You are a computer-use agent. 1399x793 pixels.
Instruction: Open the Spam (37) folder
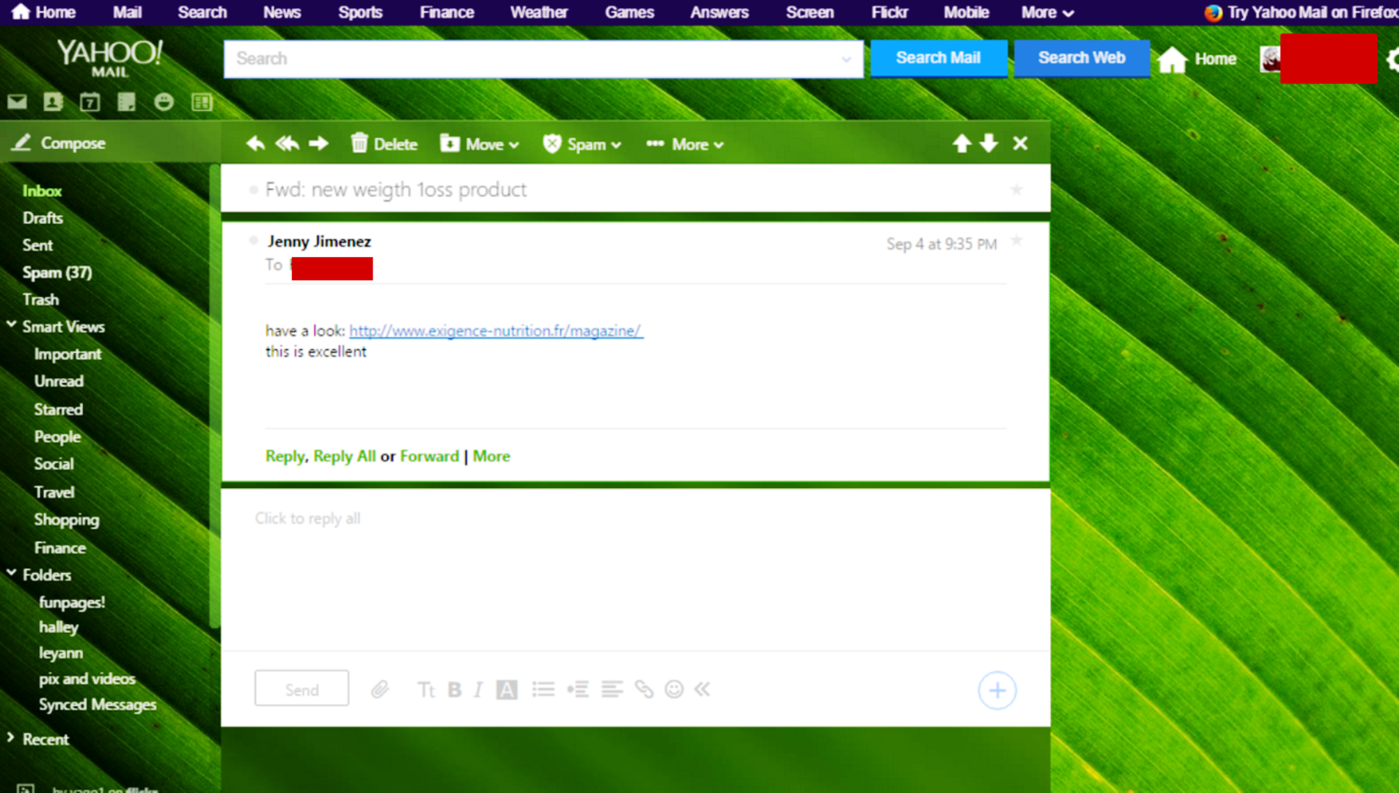tap(57, 272)
